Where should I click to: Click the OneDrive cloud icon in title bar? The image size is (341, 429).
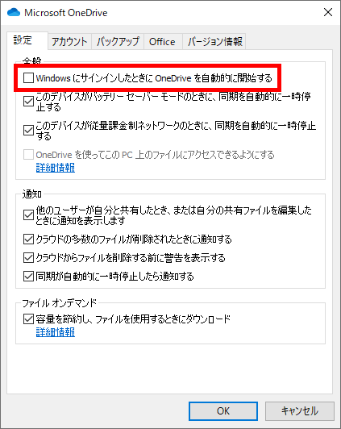point(14,13)
